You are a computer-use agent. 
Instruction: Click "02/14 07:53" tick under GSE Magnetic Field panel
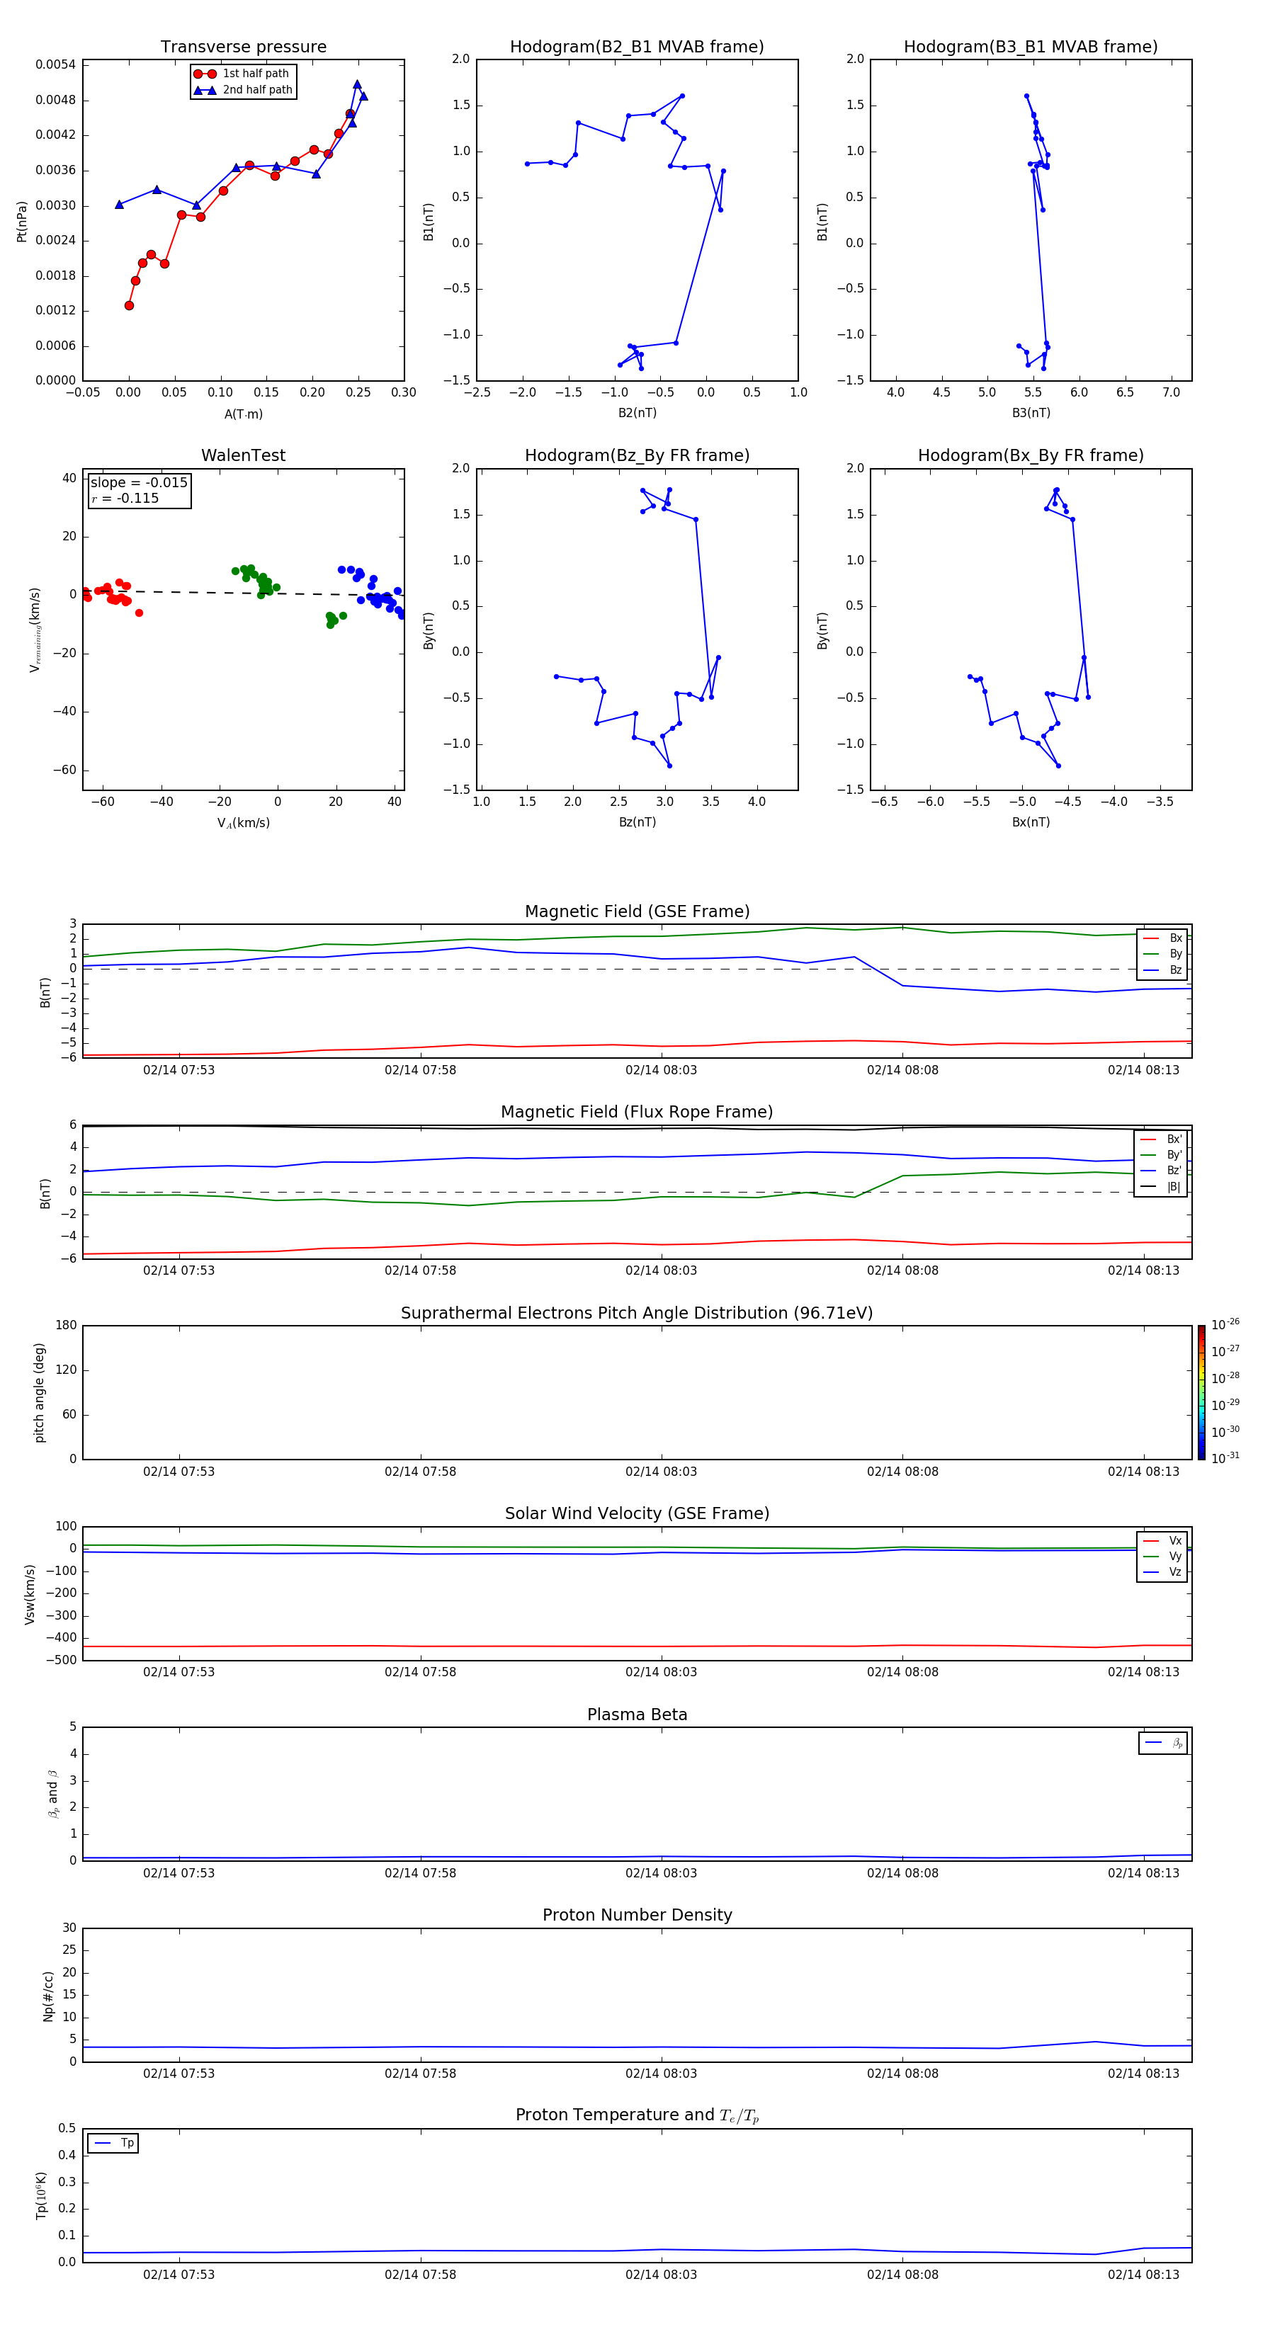tap(178, 1071)
